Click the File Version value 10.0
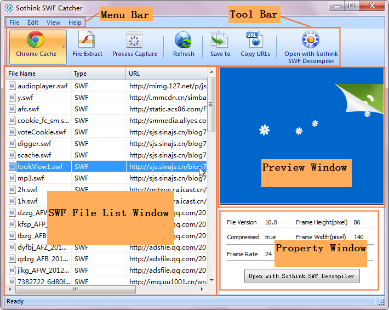Viewport: 389px width, 310px height. click(271, 222)
